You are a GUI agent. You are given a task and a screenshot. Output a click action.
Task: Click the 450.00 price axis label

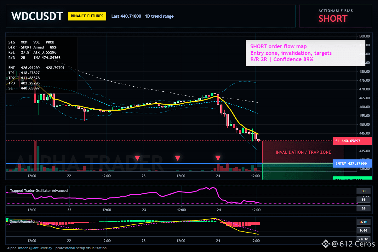(x=364, y=124)
